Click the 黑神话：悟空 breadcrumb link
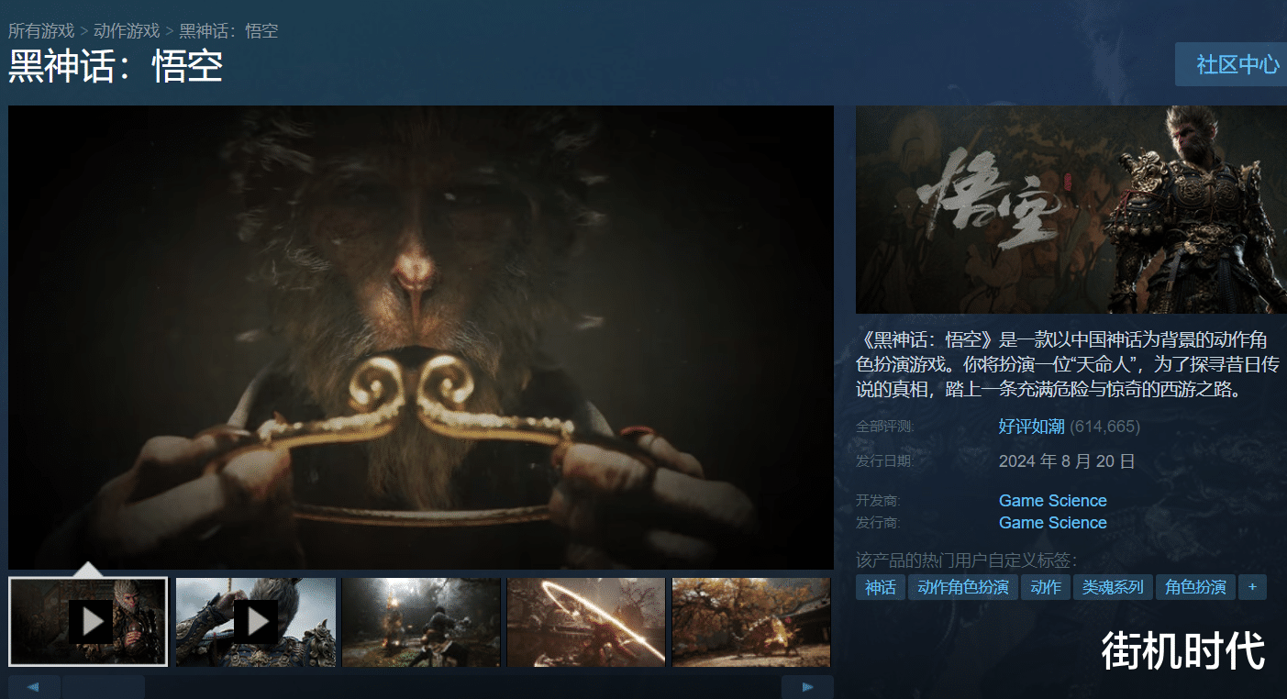Screen dimensions: 1287x699 (228, 31)
